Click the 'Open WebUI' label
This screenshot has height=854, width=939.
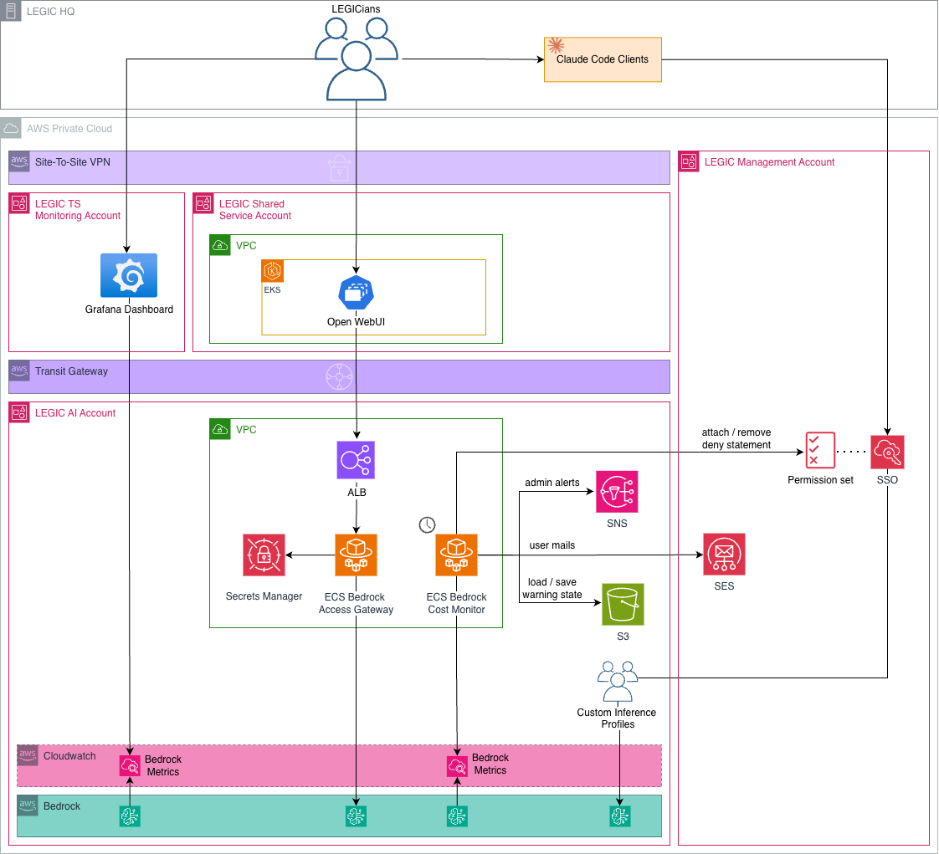pyautogui.click(x=356, y=322)
